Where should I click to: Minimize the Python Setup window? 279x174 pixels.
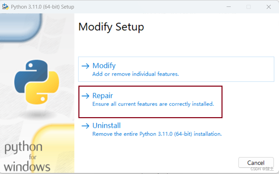click(229, 7)
